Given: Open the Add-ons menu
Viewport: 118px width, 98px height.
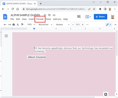Looking at the screenshot, I should click(57, 19).
